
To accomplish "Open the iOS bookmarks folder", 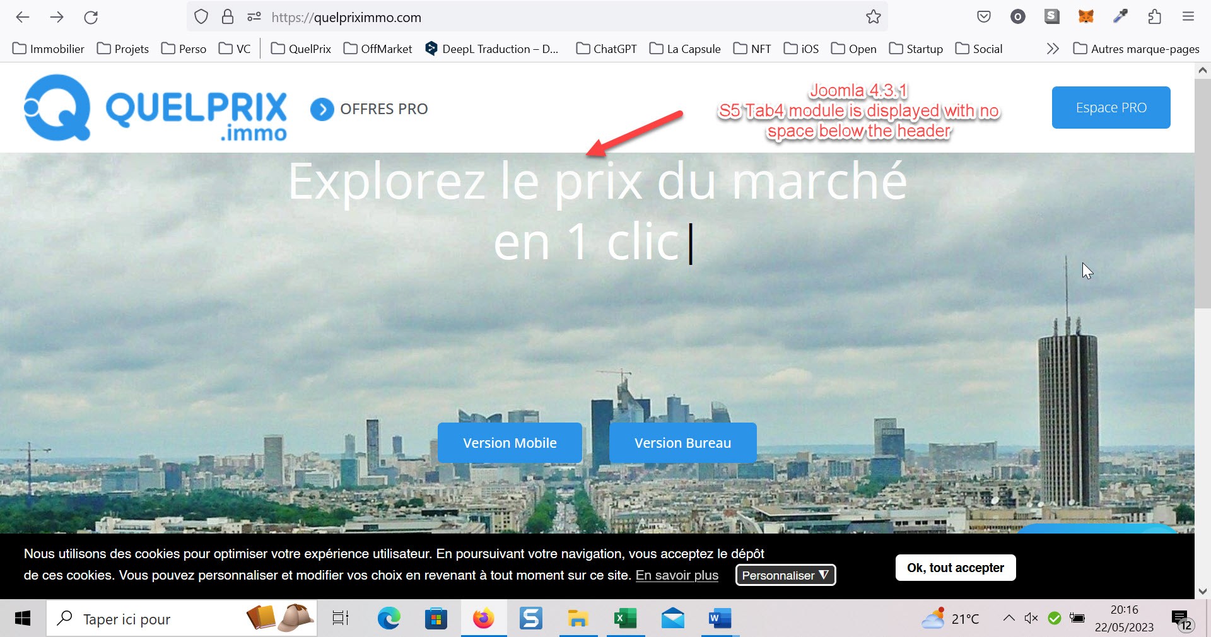I will click(801, 49).
